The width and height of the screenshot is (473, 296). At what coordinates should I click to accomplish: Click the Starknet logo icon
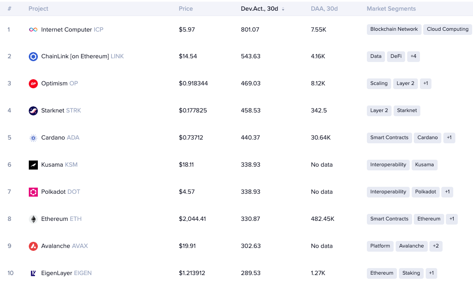[33, 111]
